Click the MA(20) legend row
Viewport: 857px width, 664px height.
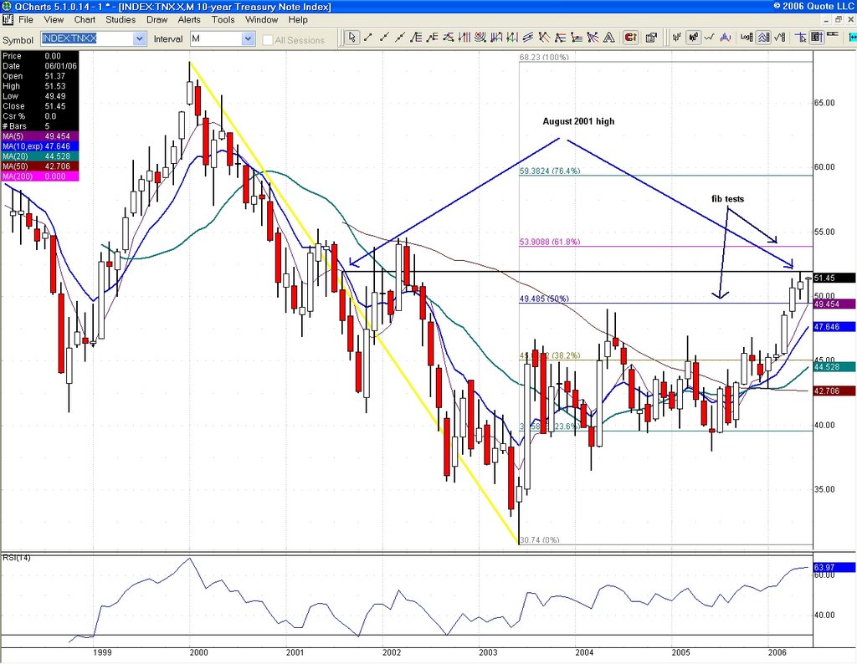[40, 156]
